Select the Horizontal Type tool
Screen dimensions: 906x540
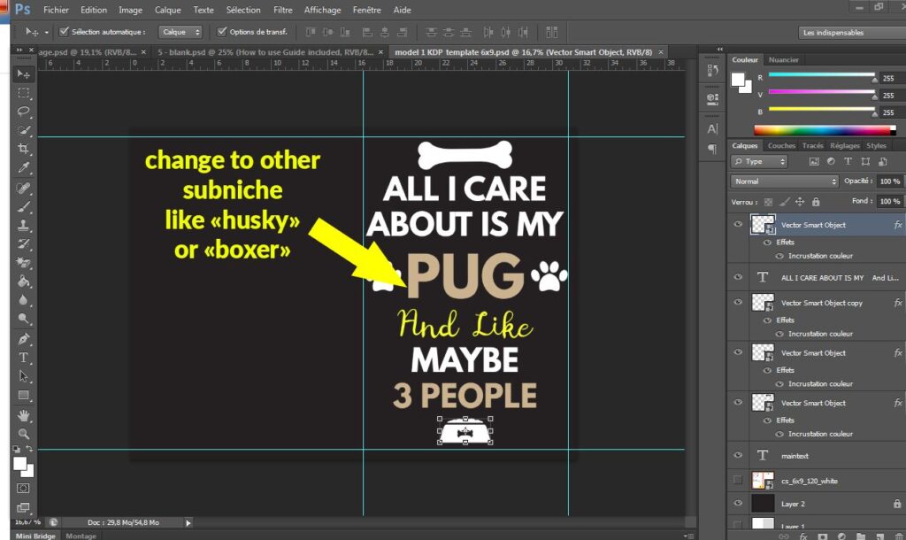[24, 358]
